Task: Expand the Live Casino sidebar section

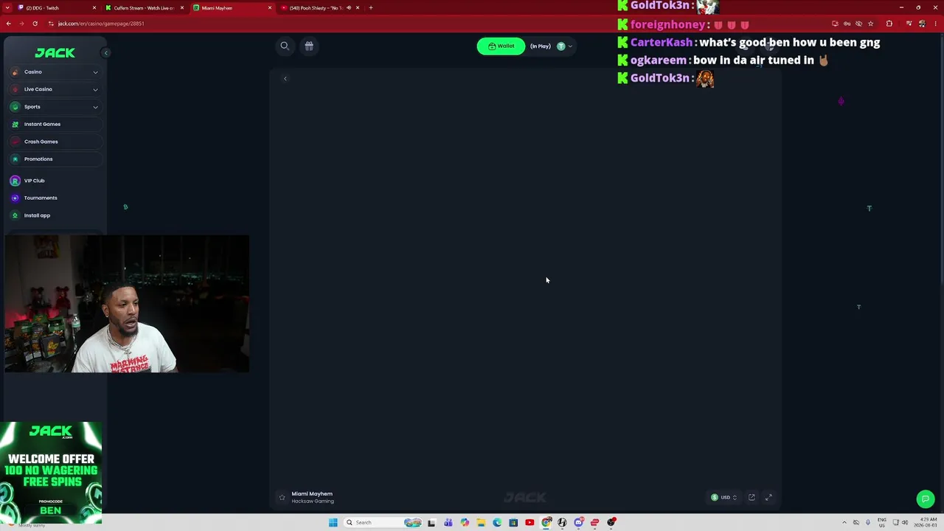Action: pyautogui.click(x=95, y=89)
